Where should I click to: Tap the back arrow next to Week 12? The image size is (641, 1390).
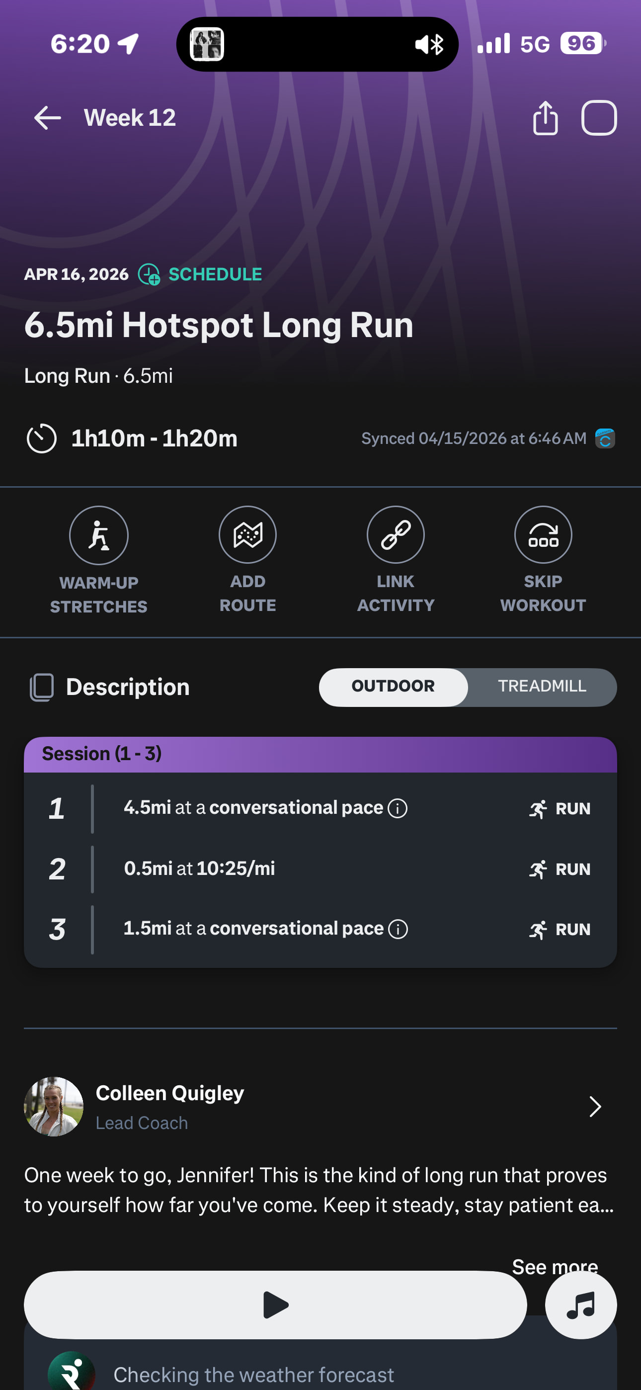tap(48, 118)
